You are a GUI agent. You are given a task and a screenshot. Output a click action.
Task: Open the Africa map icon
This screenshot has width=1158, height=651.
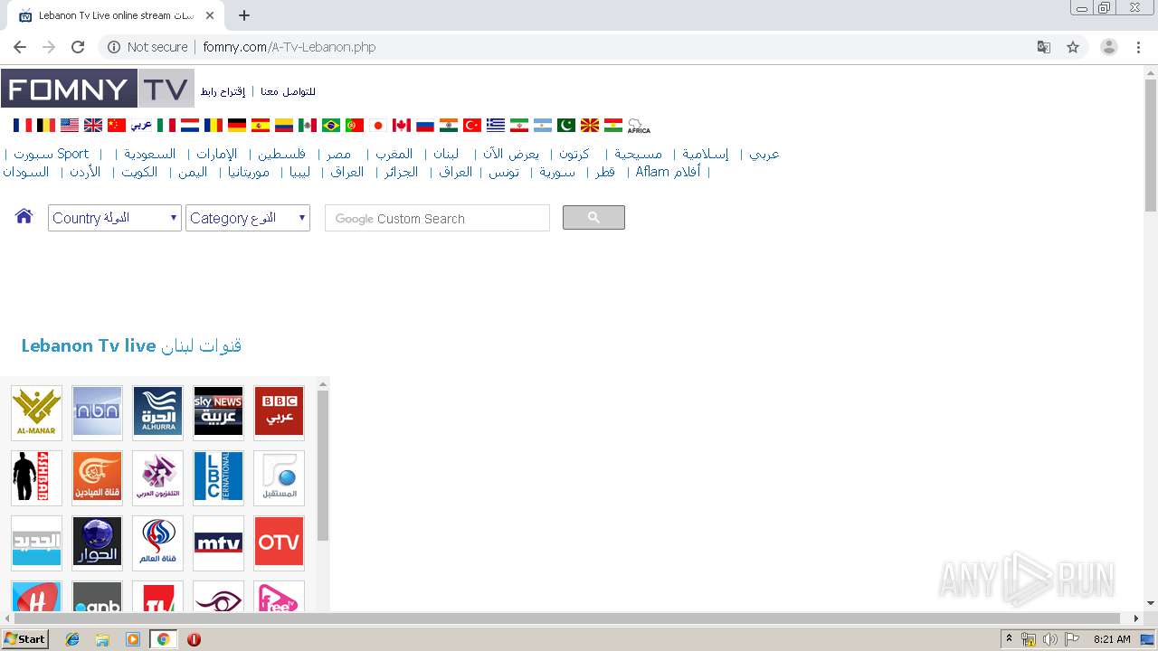pos(639,126)
